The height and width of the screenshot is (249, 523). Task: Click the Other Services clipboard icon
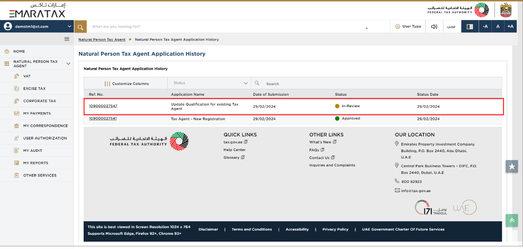tap(17, 175)
